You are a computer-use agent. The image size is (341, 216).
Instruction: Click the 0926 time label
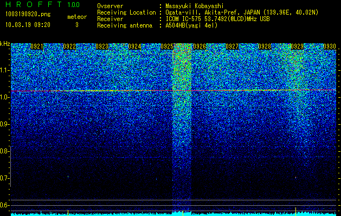[x=200, y=46]
